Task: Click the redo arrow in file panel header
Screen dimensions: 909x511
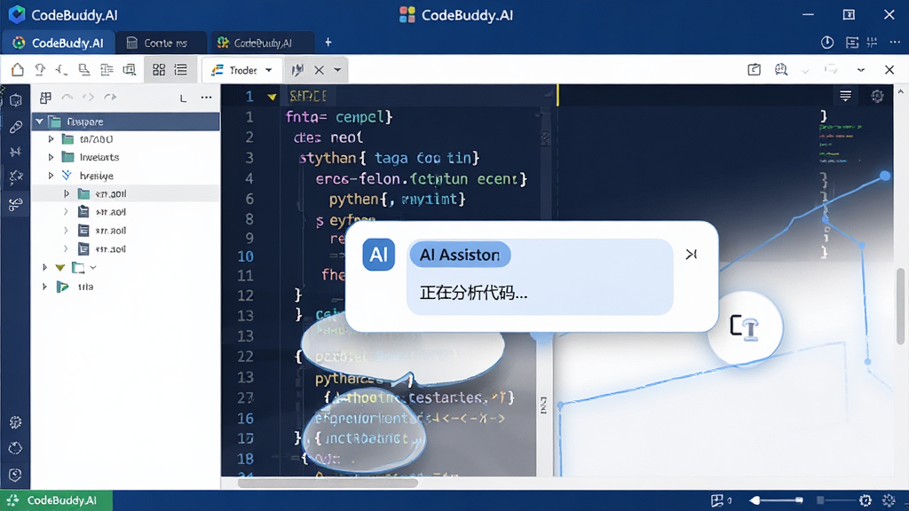Action: click(x=110, y=98)
